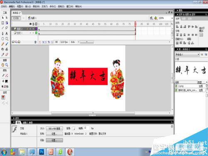The width and height of the screenshot is (208, 156).
Task: Click the Edit Scene icon
Action: tap(151, 18)
